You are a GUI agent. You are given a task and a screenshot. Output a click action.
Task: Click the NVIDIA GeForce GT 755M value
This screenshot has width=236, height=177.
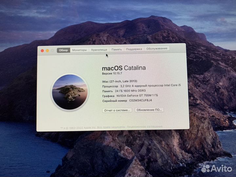pos(137,96)
